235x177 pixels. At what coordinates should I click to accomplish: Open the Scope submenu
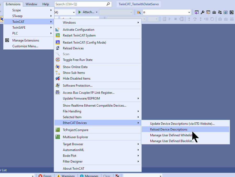(29, 10)
